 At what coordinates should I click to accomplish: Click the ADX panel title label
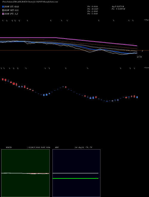click(57, 147)
